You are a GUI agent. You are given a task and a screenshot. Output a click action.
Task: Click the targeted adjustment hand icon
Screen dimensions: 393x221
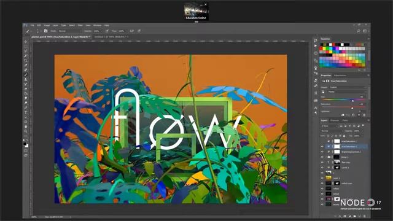pos(323,91)
